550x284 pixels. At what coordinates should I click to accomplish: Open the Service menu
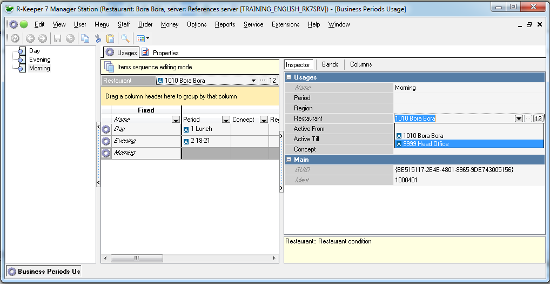(x=253, y=24)
